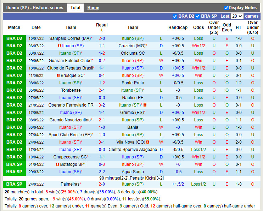The height and width of the screenshot is (211, 263).
Task: Open Cruzeiro (MG) team link
Action: pos(131,46)
